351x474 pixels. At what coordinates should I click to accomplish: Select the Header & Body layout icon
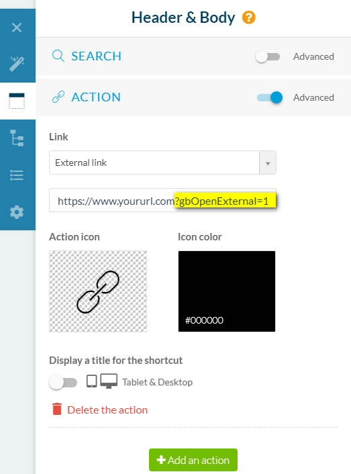tap(17, 101)
